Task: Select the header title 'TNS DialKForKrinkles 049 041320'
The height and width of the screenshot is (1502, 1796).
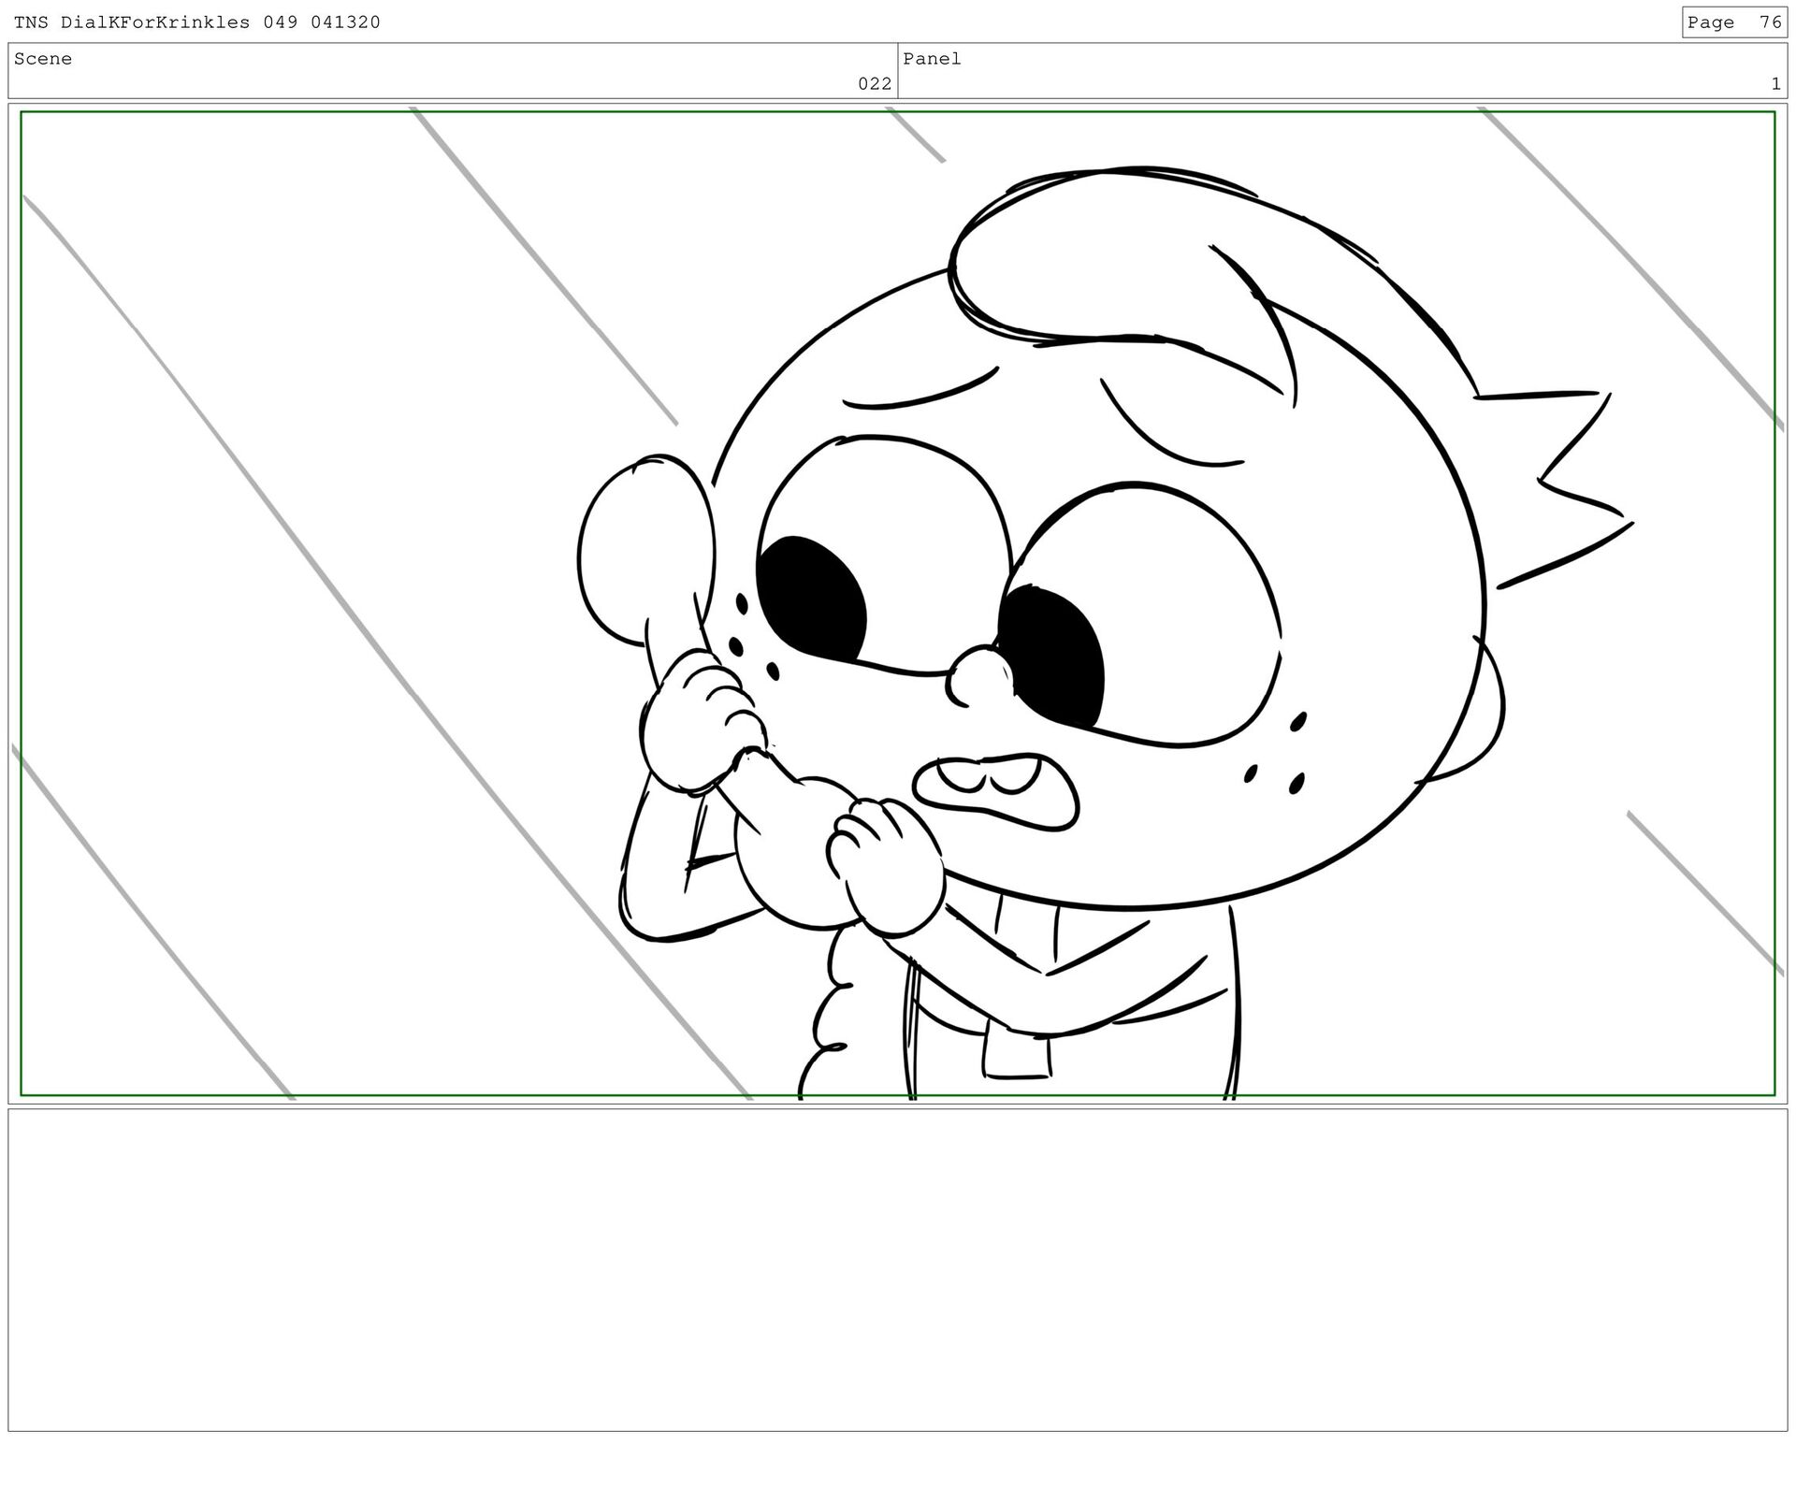Action: tap(197, 22)
